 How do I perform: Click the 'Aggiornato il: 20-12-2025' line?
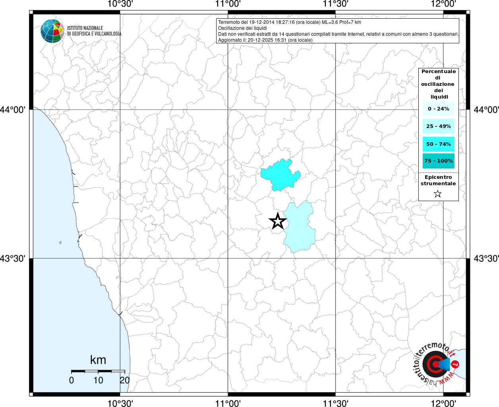pyautogui.click(x=265, y=40)
